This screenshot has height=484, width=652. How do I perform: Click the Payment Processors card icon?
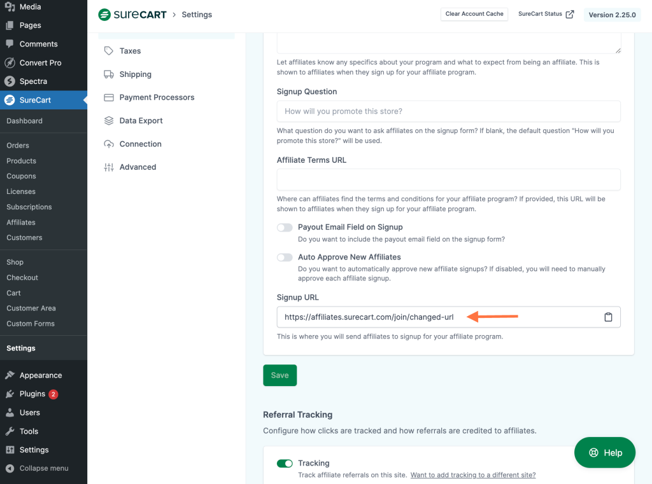tap(109, 97)
